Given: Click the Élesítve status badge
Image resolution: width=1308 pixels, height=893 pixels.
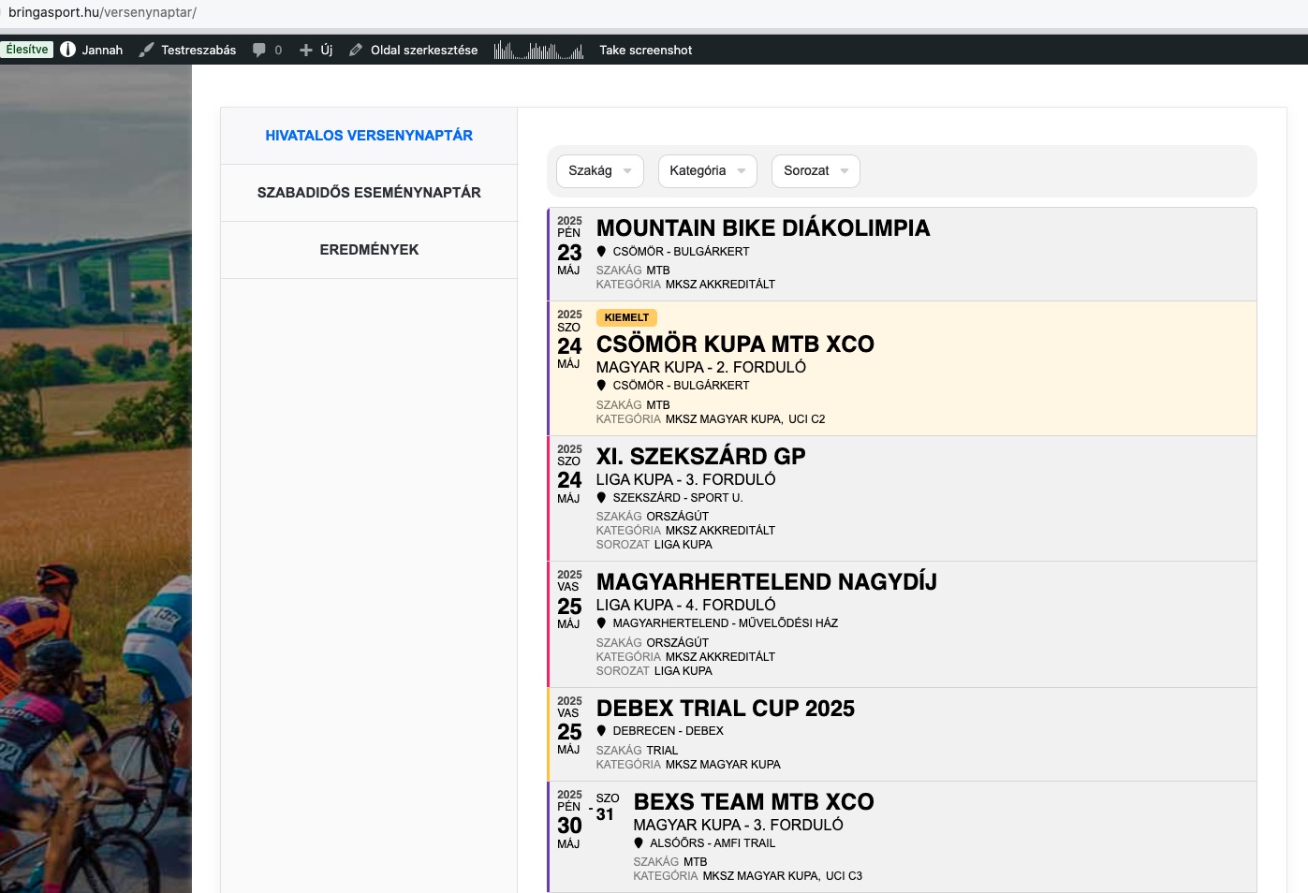Looking at the screenshot, I should click(27, 50).
